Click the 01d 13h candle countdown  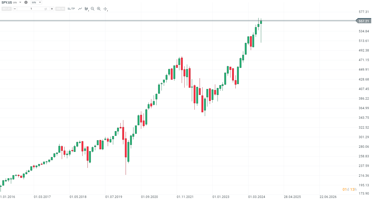point(350,189)
